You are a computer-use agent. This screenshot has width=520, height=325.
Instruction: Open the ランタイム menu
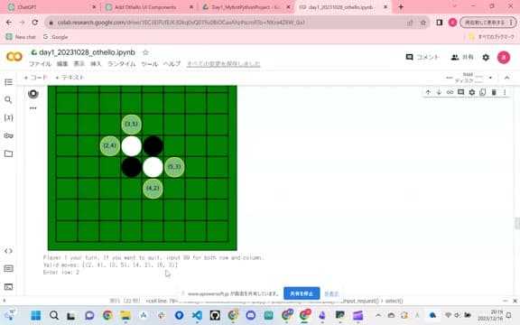coord(121,64)
